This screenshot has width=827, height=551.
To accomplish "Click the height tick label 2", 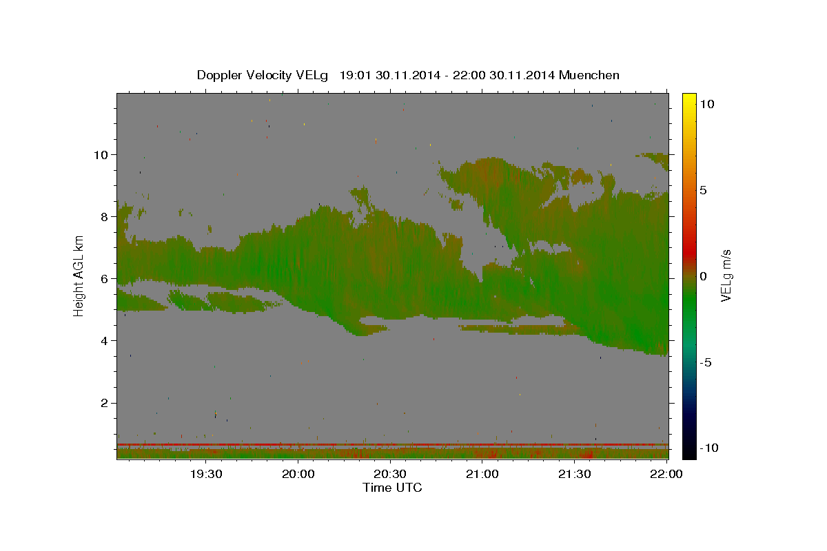I will click(106, 403).
